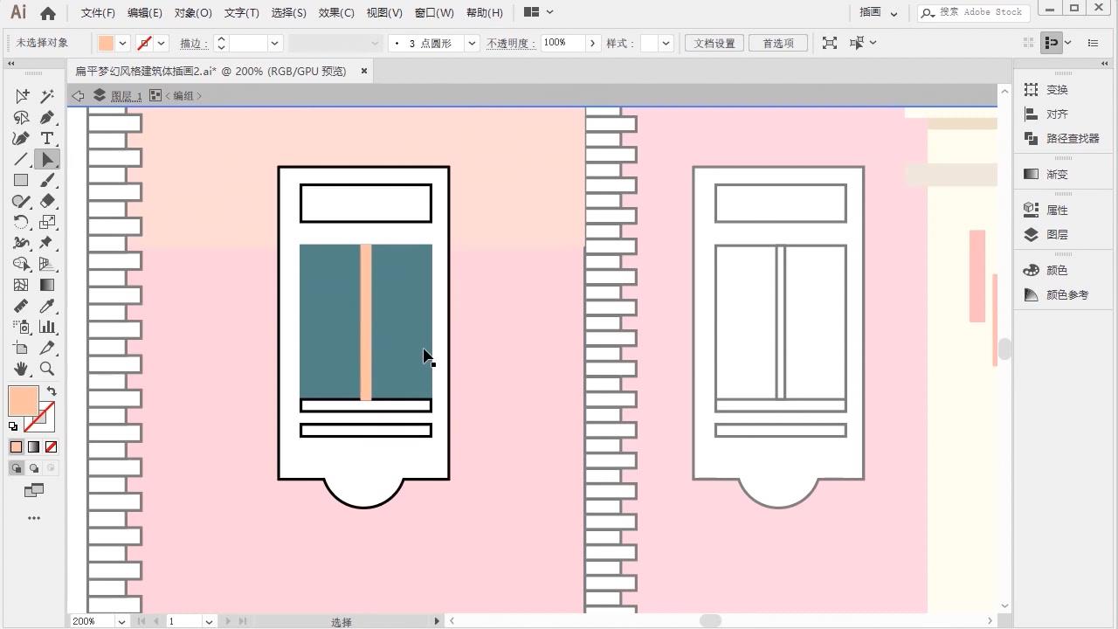Expand the opacity arrow next to 100%
Image resolution: width=1118 pixels, height=629 pixels.
coord(593,43)
